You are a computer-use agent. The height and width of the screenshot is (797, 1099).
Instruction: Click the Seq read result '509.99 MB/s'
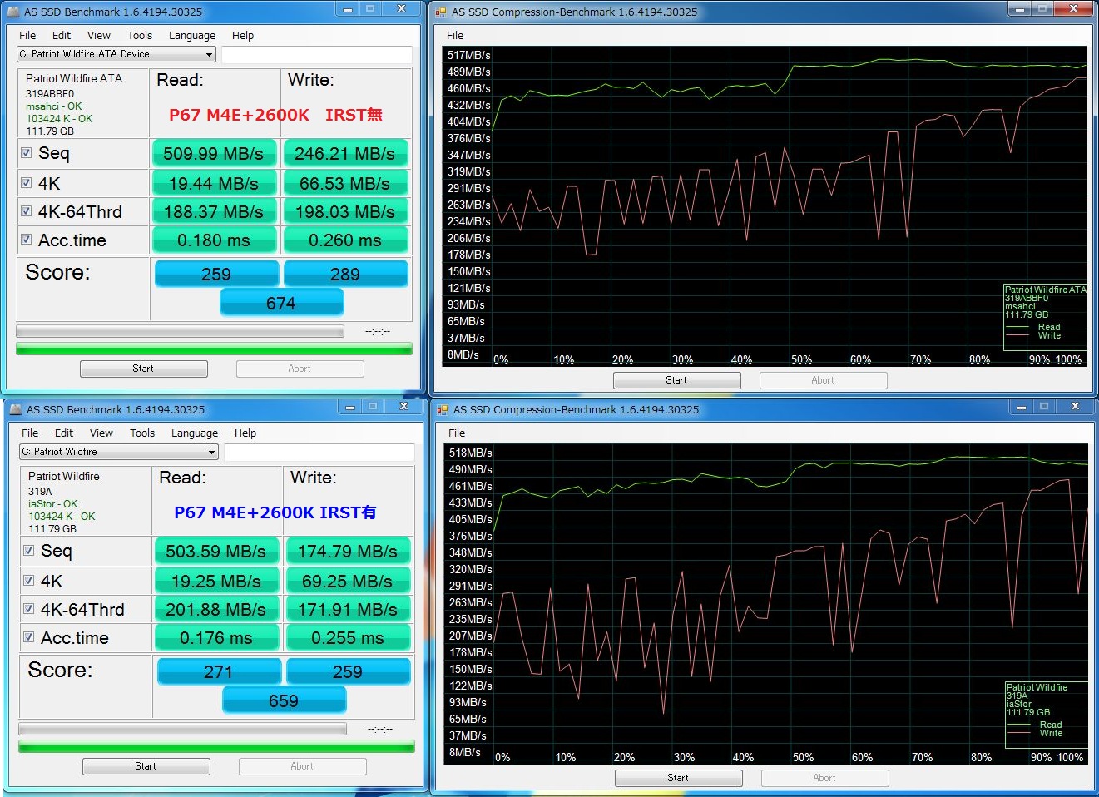click(x=214, y=154)
